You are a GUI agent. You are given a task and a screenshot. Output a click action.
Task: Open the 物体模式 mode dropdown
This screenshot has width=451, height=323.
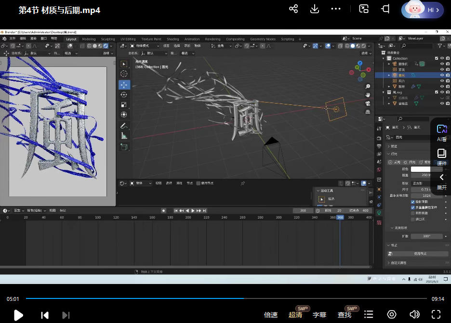click(144, 46)
